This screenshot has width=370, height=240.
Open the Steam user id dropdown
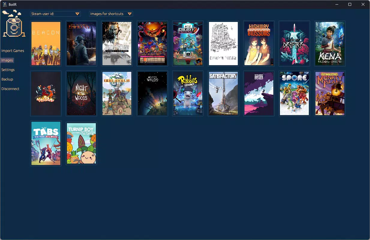click(55, 14)
